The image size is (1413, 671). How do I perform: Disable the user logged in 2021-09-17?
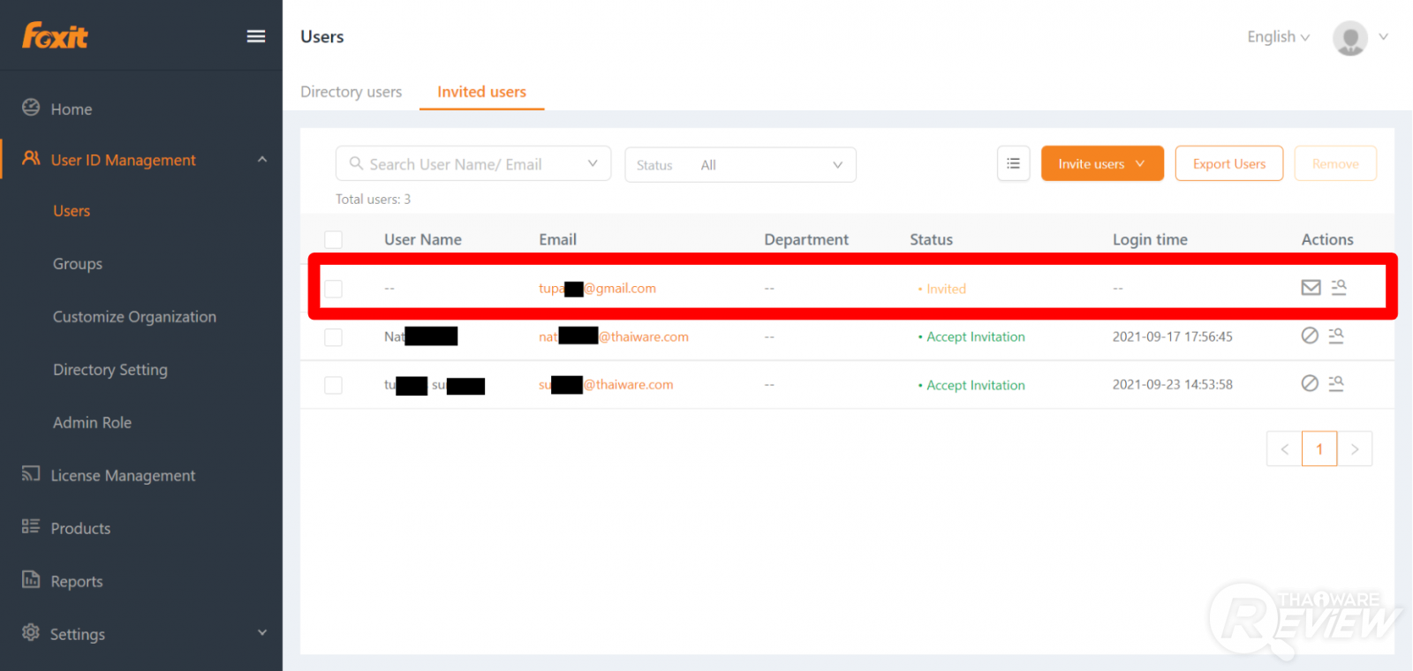[x=1310, y=335]
